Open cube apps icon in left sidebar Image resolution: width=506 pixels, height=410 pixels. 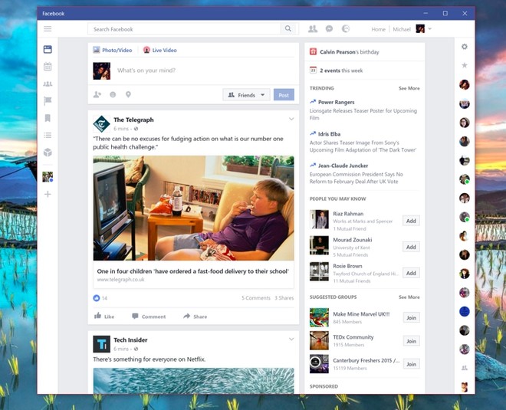[48, 153]
